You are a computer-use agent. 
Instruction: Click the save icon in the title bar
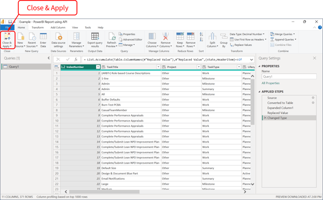point(10,22)
